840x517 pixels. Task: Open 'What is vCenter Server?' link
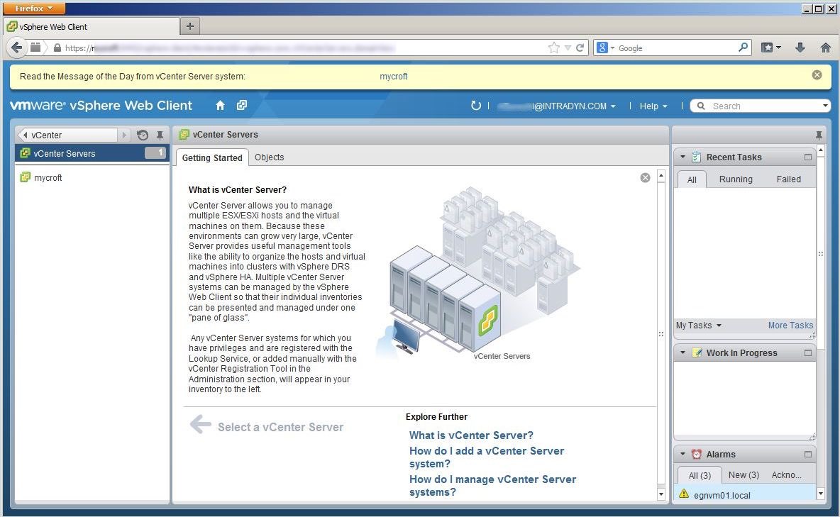471,435
